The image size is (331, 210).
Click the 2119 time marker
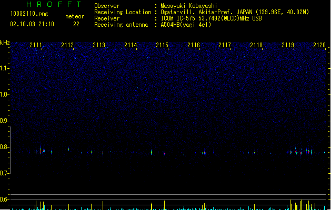pyautogui.click(x=288, y=45)
